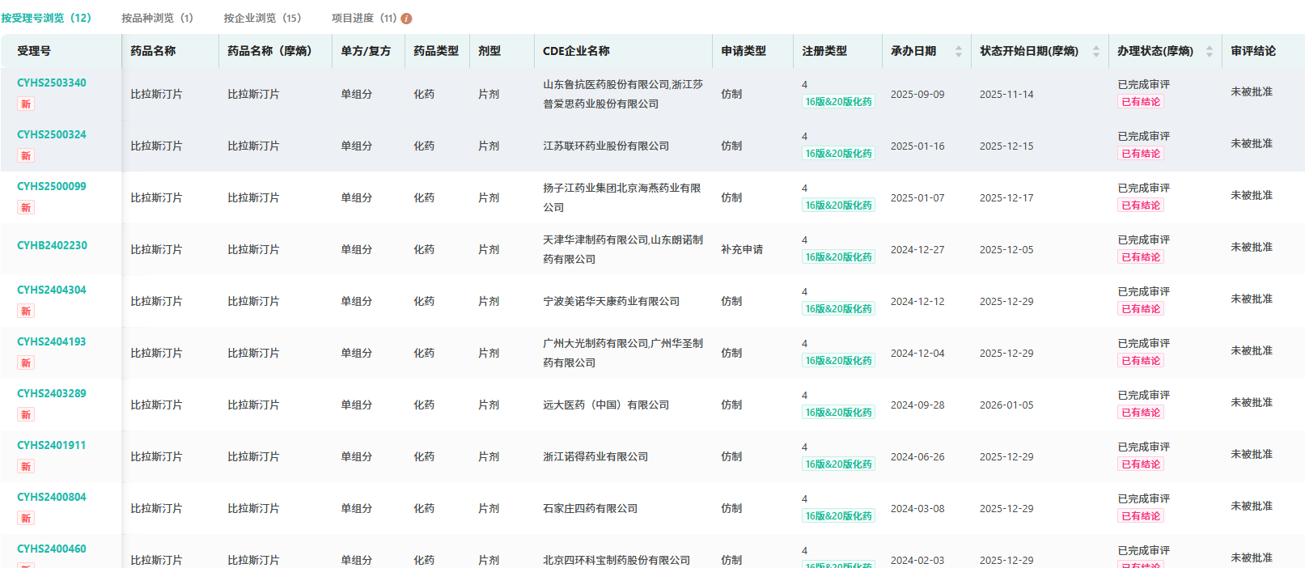Click 16版&20版化药 tag in CYHS2404193 row

[x=838, y=361]
